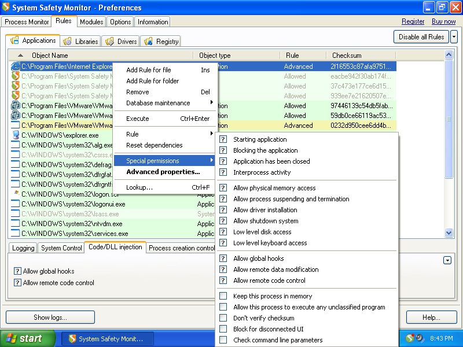Viewport: 463px width, 347px height.
Task: Switch to the System Control tab
Action: (x=61, y=248)
